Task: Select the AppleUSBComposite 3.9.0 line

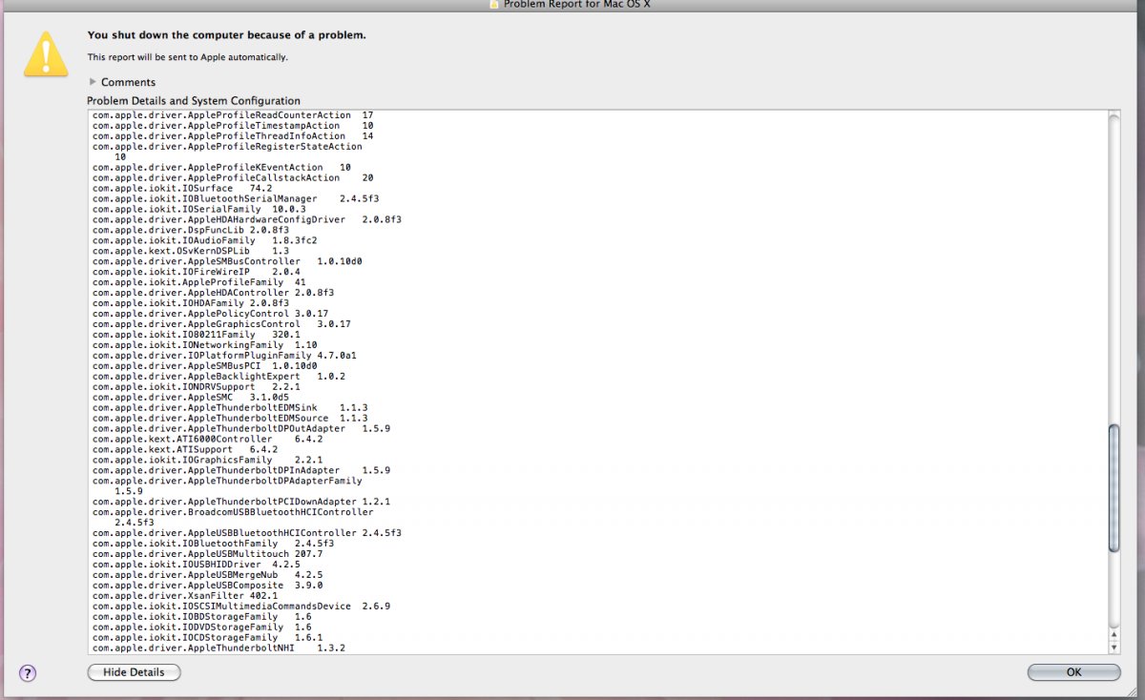Action: tap(208, 586)
